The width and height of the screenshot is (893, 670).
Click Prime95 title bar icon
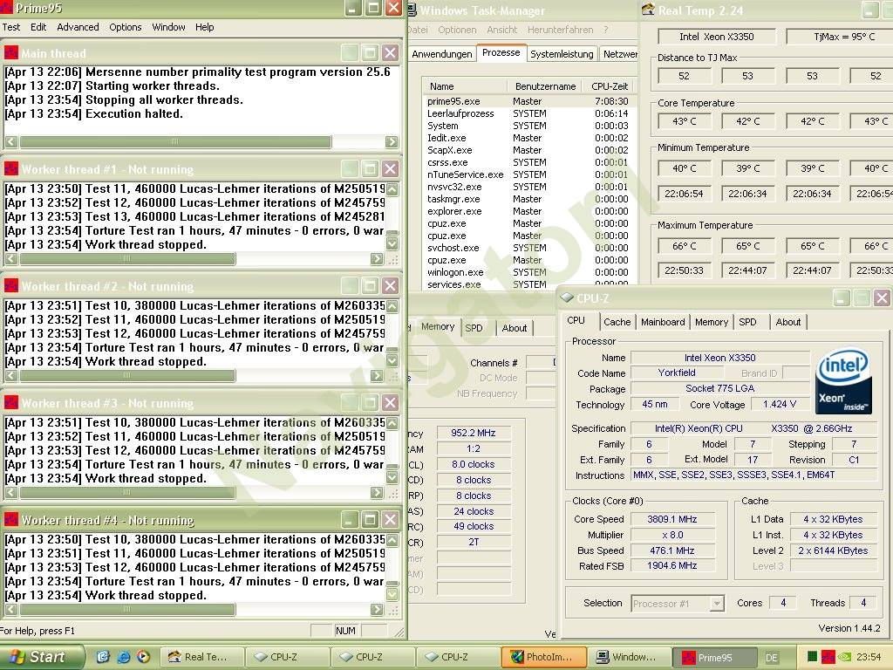click(x=6, y=8)
